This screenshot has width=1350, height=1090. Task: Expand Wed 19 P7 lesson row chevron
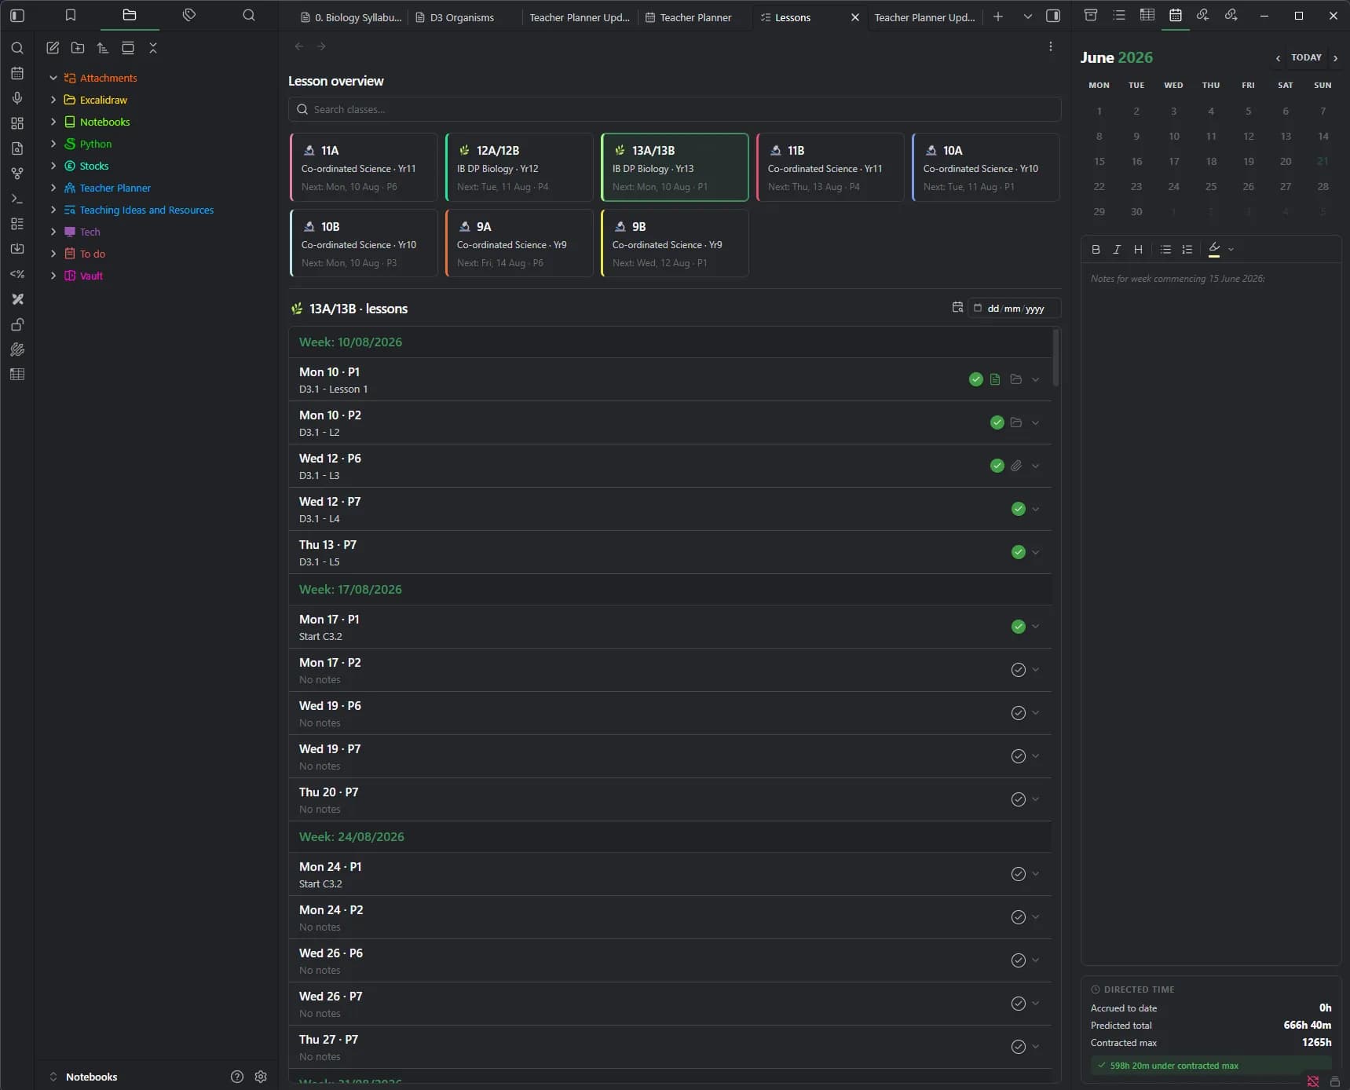[1036, 756]
